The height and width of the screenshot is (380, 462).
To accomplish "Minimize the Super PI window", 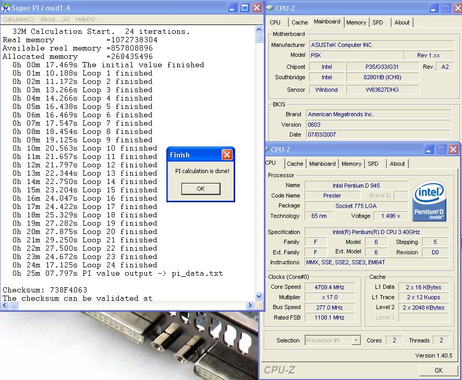I will pyautogui.click(x=233, y=8).
